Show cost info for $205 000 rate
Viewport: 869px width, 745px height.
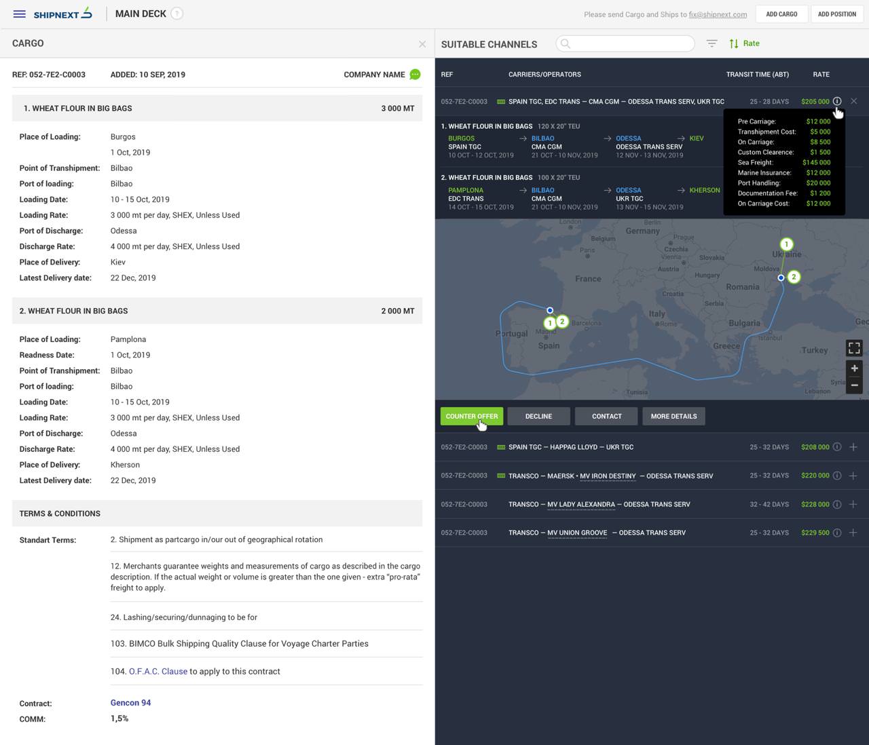837,101
